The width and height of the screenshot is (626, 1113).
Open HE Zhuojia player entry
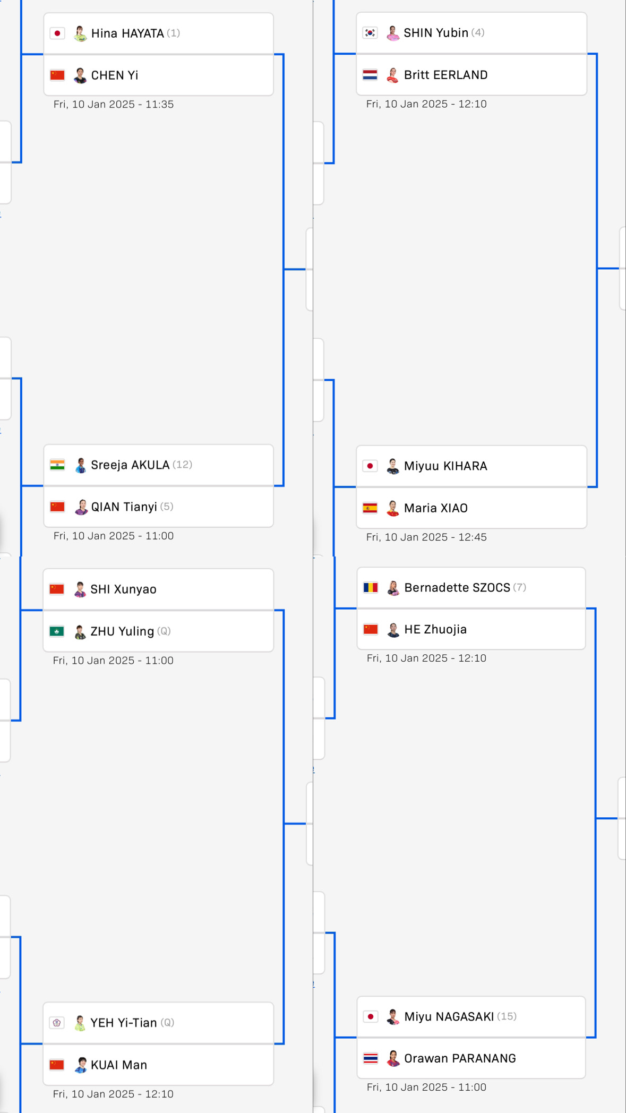pos(471,629)
